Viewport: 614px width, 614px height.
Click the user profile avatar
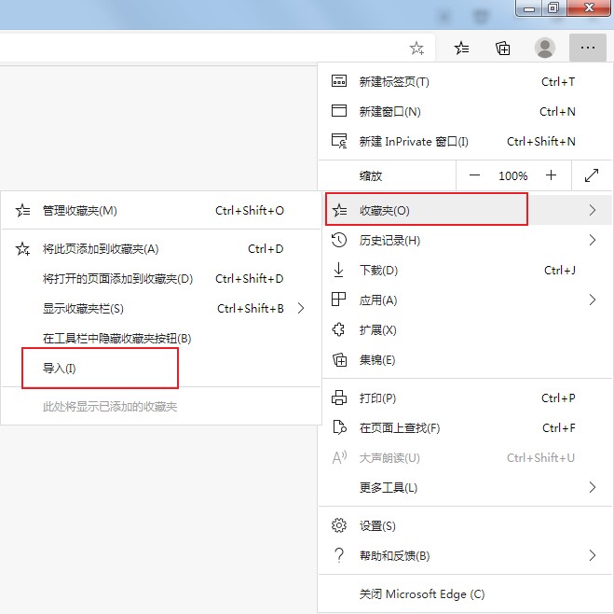click(545, 48)
